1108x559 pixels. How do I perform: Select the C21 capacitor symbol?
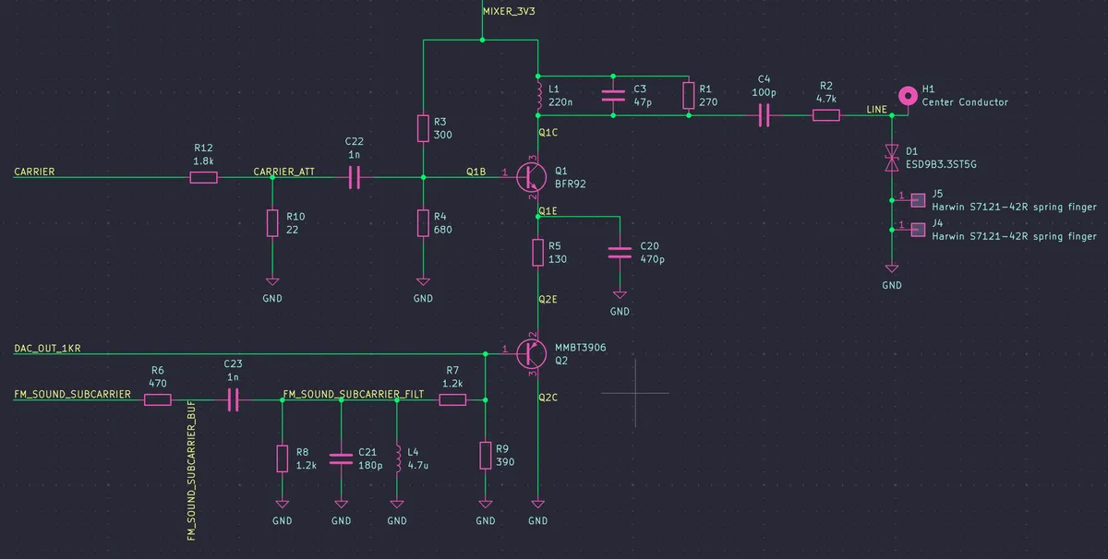[x=341, y=458]
